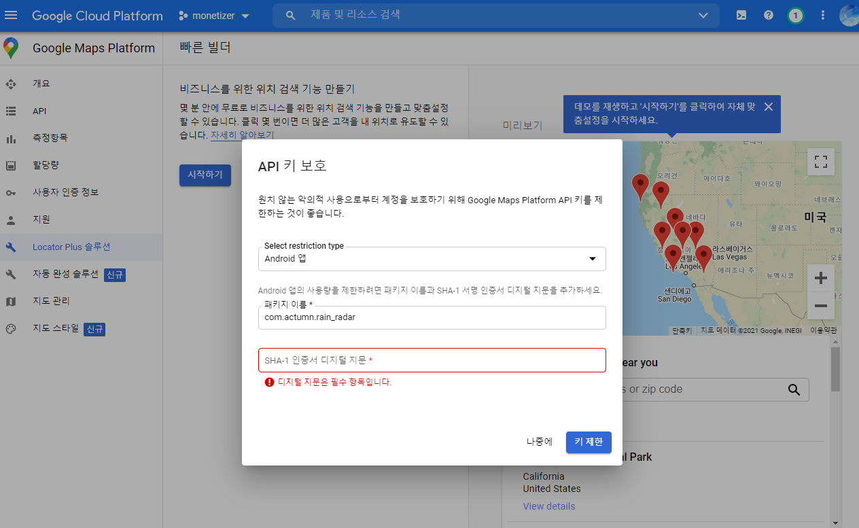
Task: Select Locator Plus 솔루션 sidebar item
Action: [x=81, y=247]
